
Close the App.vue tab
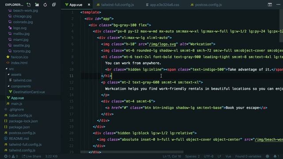[x=89, y=5]
